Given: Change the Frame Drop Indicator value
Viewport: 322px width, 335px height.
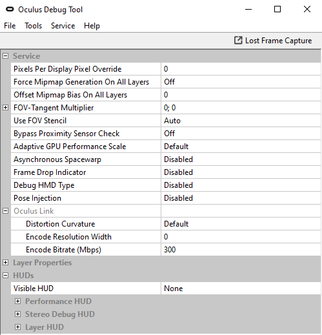Looking at the screenshot, I should tap(241, 172).
